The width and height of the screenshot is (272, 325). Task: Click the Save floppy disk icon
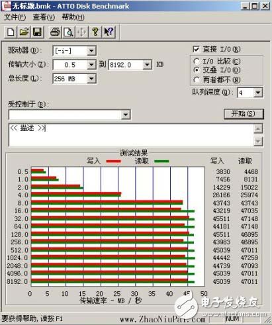coord(37,32)
